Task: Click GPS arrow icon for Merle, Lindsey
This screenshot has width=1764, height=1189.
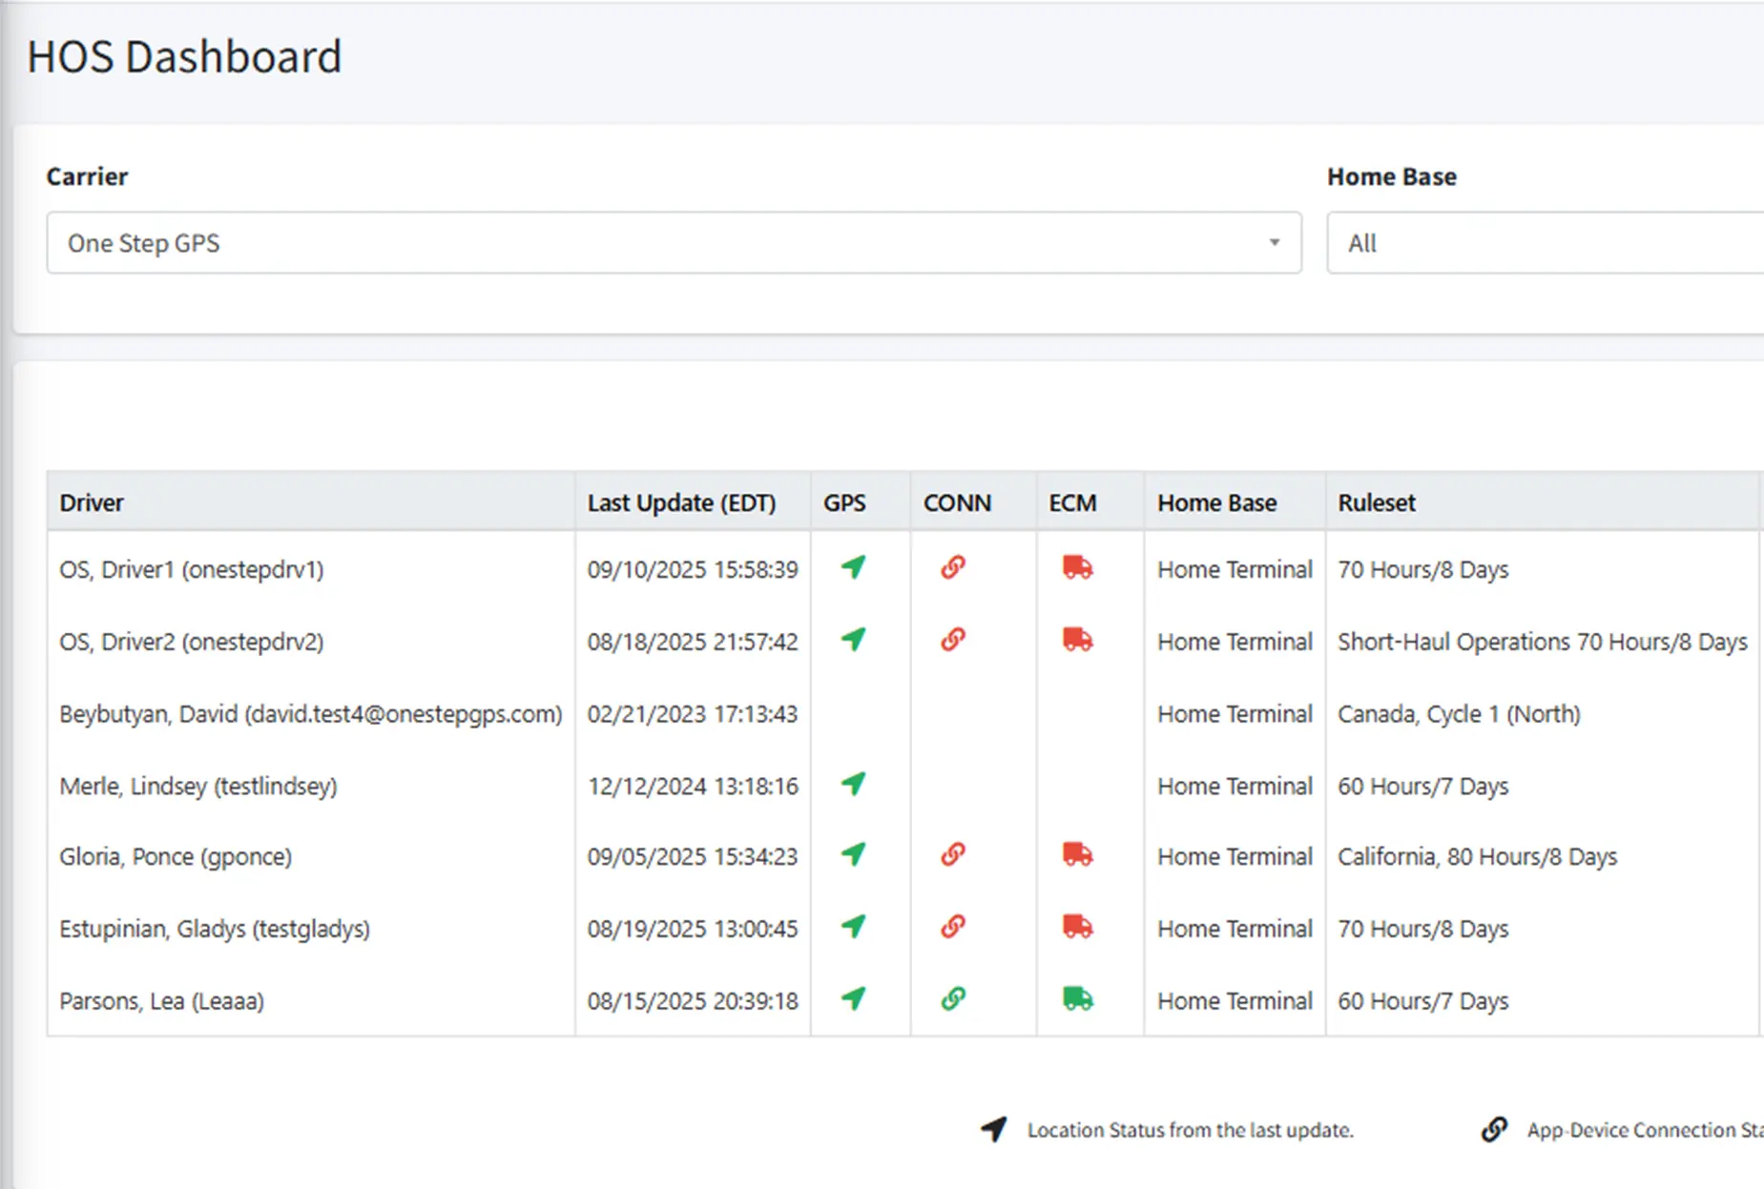Action: (853, 784)
